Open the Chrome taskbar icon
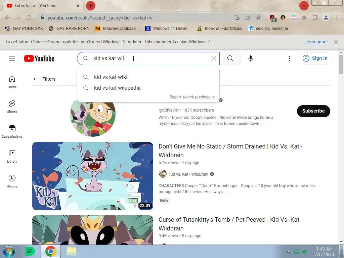This screenshot has width=344, height=258. click(x=51, y=251)
